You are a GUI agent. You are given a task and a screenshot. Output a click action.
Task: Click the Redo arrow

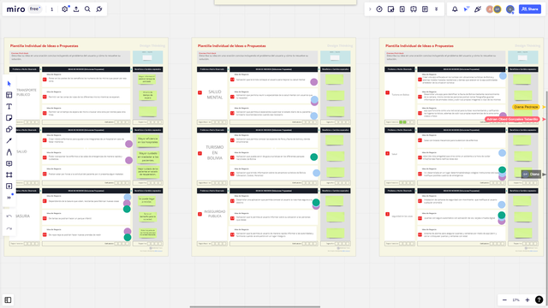(9, 228)
